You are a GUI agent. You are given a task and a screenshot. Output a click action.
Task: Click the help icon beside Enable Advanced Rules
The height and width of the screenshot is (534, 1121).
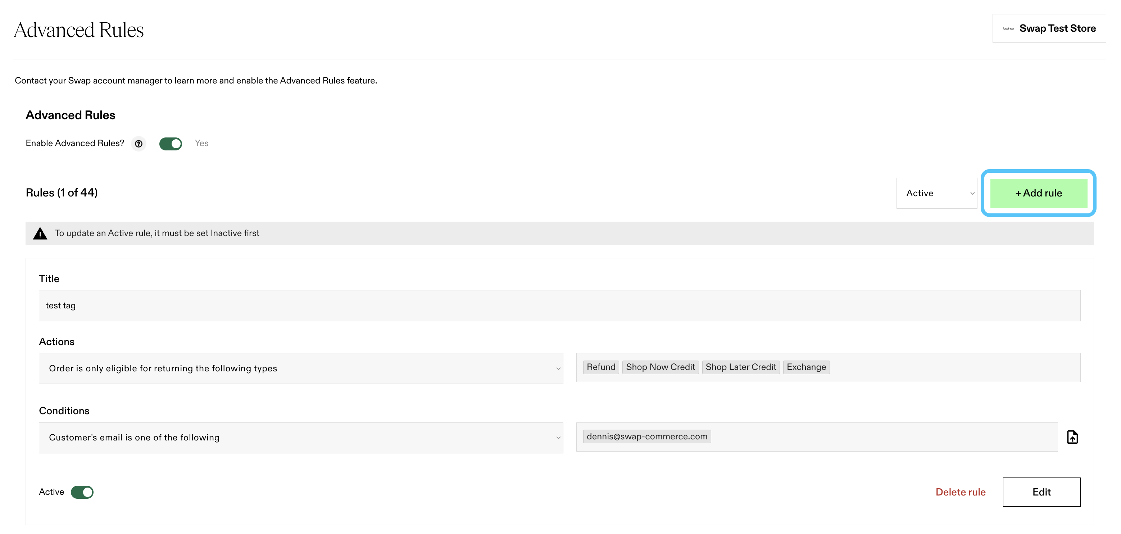tap(139, 144)
